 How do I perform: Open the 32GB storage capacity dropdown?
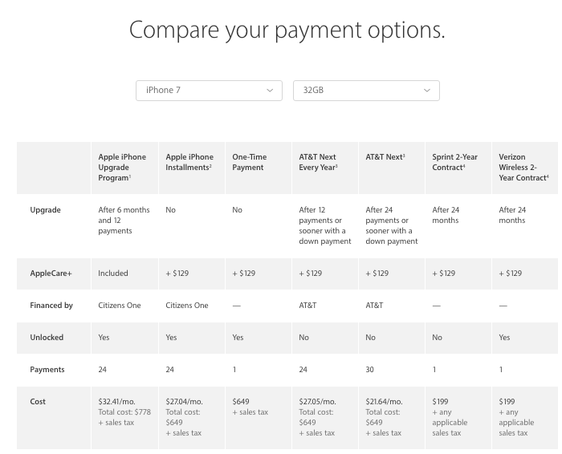pyautogui.click(x=366, y=91)
